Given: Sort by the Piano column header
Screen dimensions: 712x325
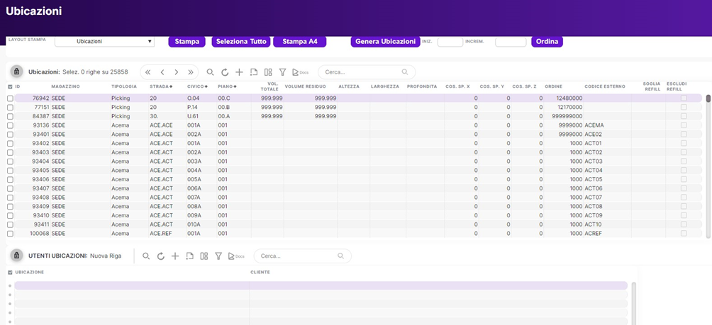Looking at the screenshot, I should (x=227, y=86).
